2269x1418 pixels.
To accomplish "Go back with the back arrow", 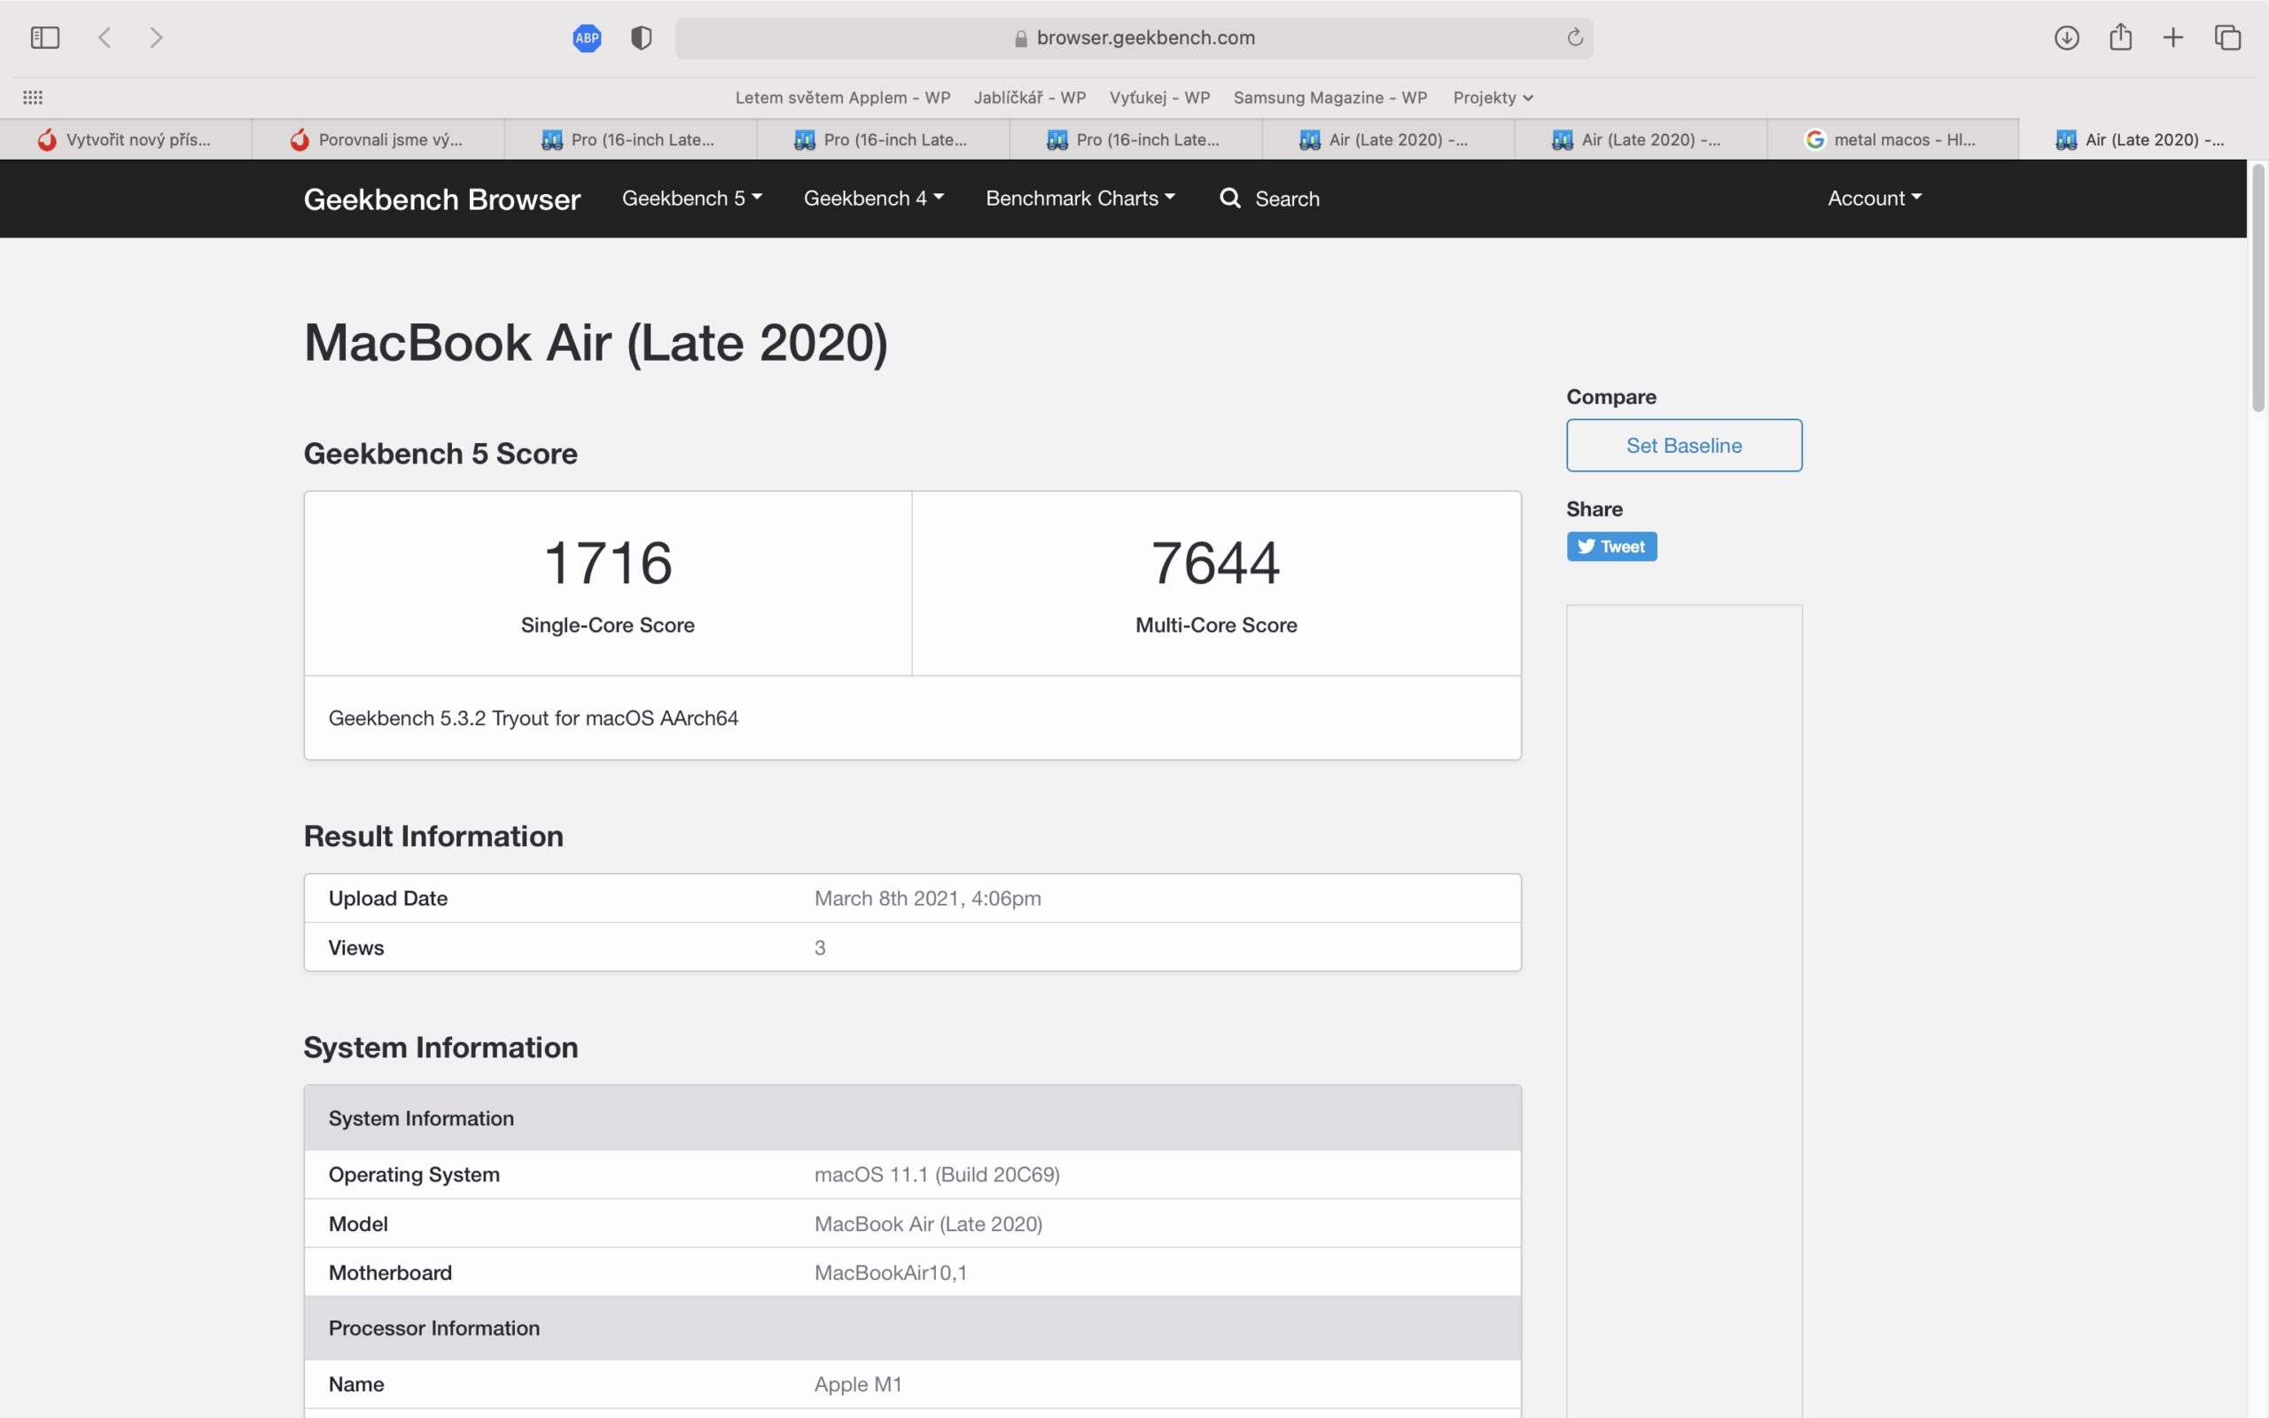I will click(105, 37).
